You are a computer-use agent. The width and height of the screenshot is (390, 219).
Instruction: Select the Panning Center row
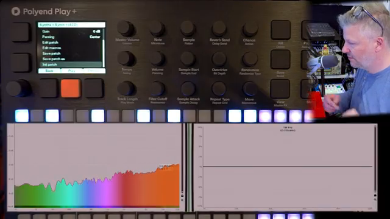click(71, 36)
